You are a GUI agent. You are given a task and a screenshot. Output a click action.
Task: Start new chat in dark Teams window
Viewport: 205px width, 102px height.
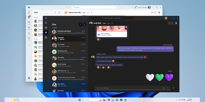pyautogui.click(x=84, y=24)
